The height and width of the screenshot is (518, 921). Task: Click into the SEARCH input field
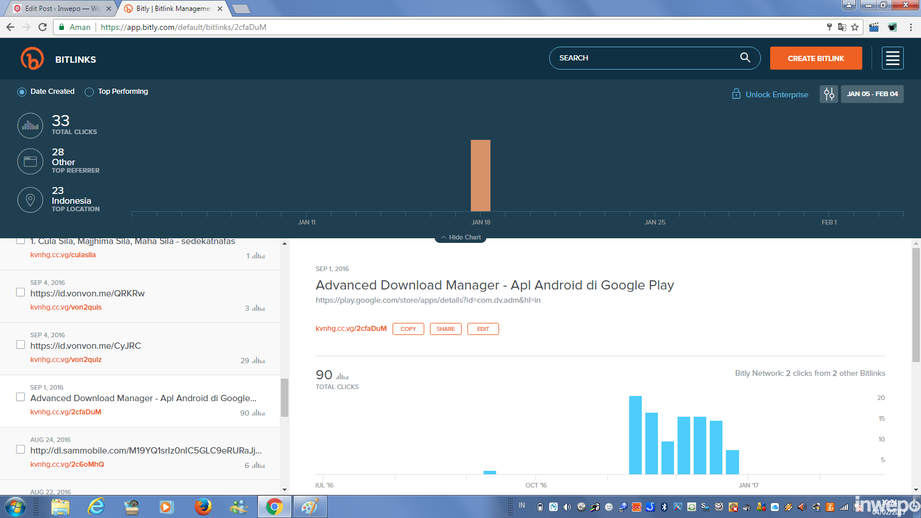[x=645, y=58]
